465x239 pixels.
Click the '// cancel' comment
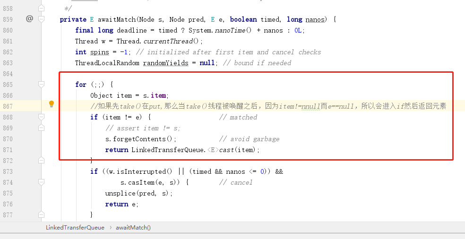236,182
